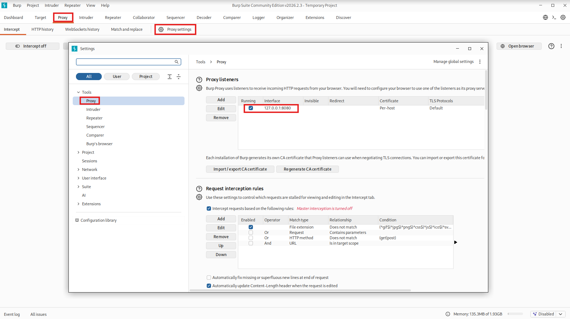Open help for Request interception rules
Viewport: 570px width, 319px height.
pyautogui.click(x=199, y=189)
